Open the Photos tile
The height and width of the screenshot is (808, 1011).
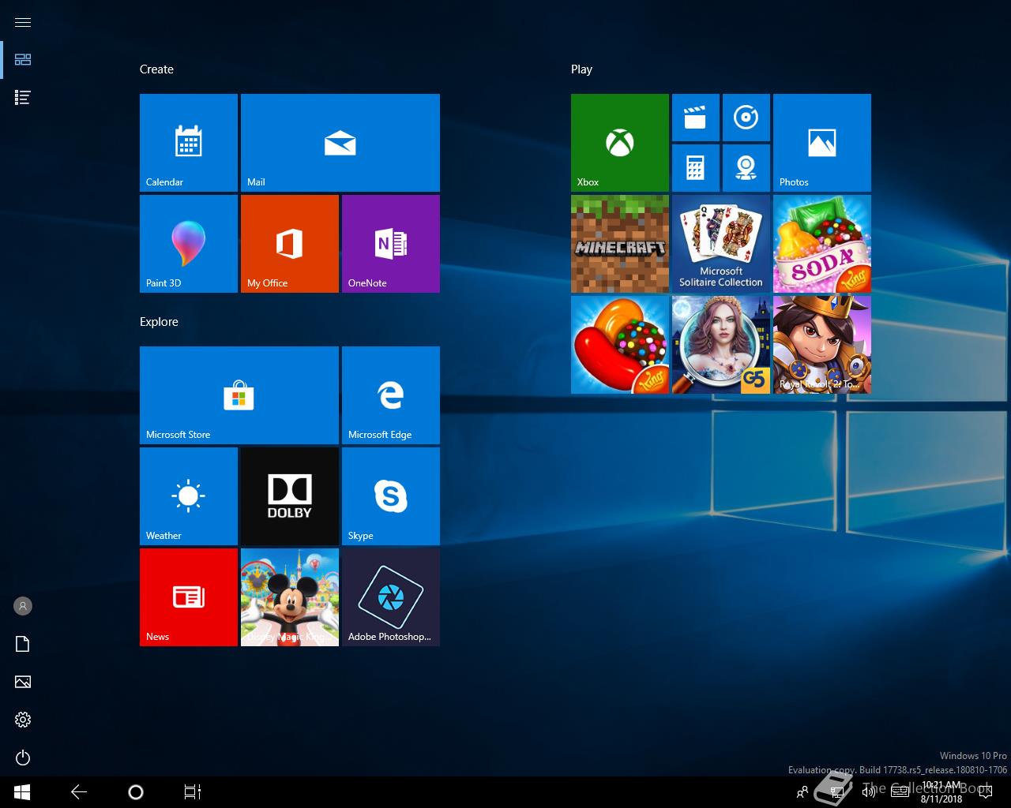pyautogui.click(x=822, y=143)
